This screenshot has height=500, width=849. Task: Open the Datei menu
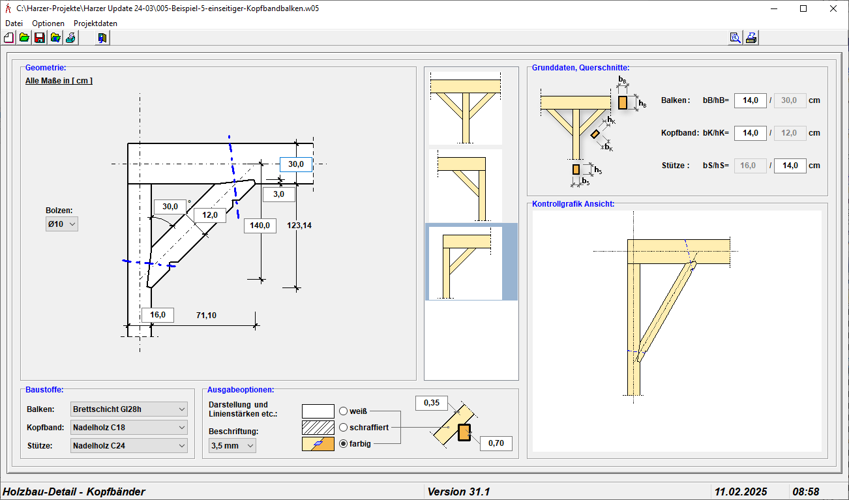pyautogui.click(x=14, y=23)
